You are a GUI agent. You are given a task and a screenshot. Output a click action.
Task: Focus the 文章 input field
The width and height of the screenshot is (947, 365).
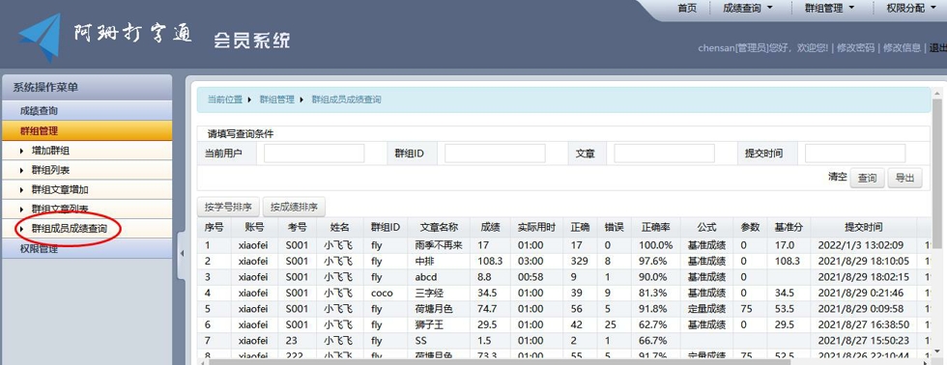665,154
